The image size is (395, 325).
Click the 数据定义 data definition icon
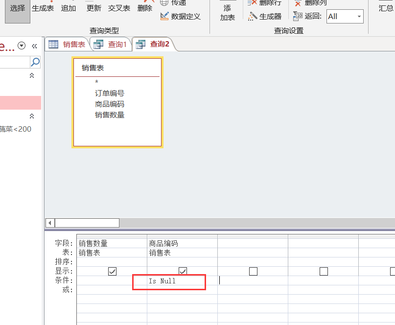164,16
